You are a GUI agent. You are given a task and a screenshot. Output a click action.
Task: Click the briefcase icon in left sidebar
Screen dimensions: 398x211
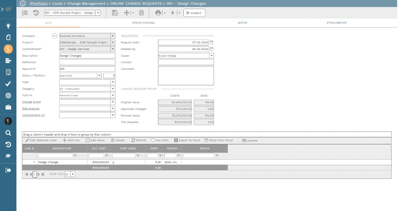pyautogui.click(x=8, y=107)
